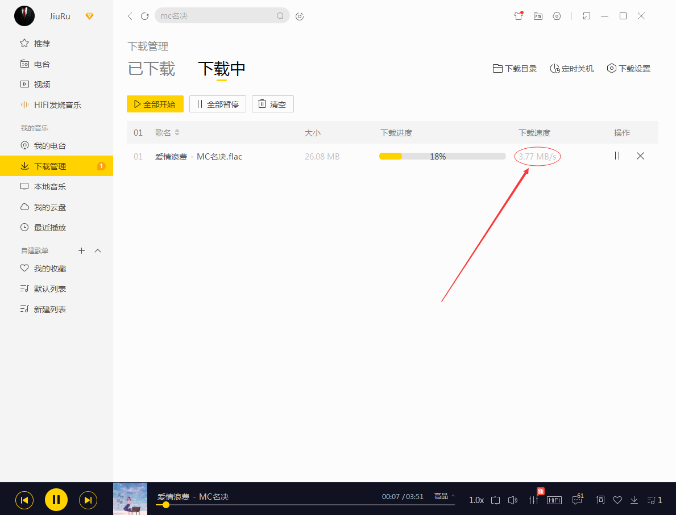
Task: Open the playlist queue icon
Action: point(654,500)
